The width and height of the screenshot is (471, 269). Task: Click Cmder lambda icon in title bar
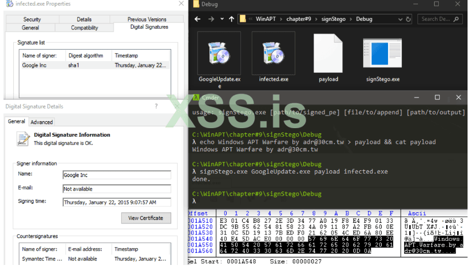click(x=196, y=97)
